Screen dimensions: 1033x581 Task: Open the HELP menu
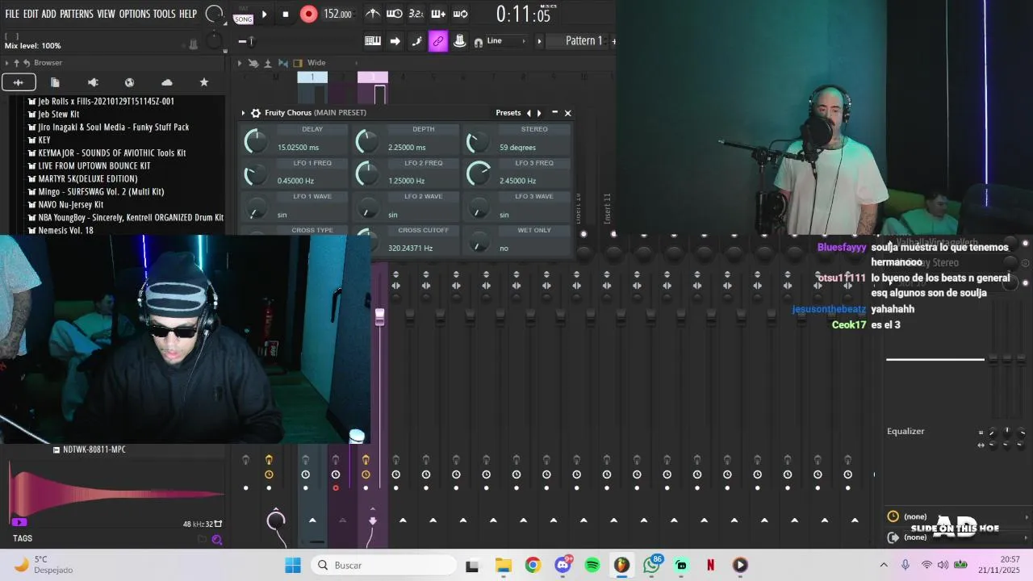coord(188,14)
